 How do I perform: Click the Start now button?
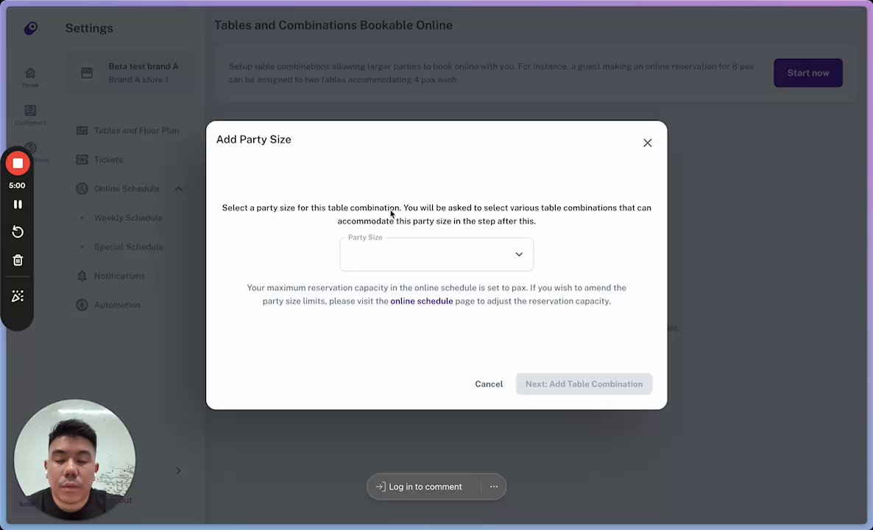[x=807, y=73]
